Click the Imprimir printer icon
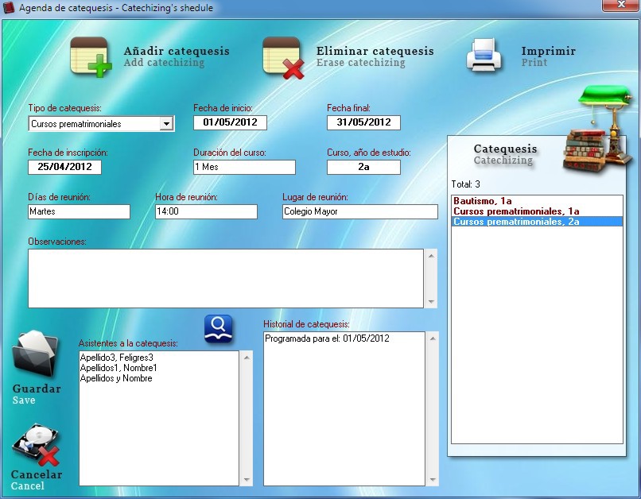 [x=484, y=56]
